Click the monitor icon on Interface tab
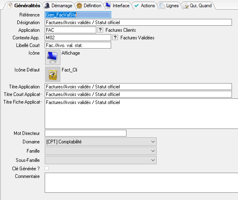 point(108,6)
